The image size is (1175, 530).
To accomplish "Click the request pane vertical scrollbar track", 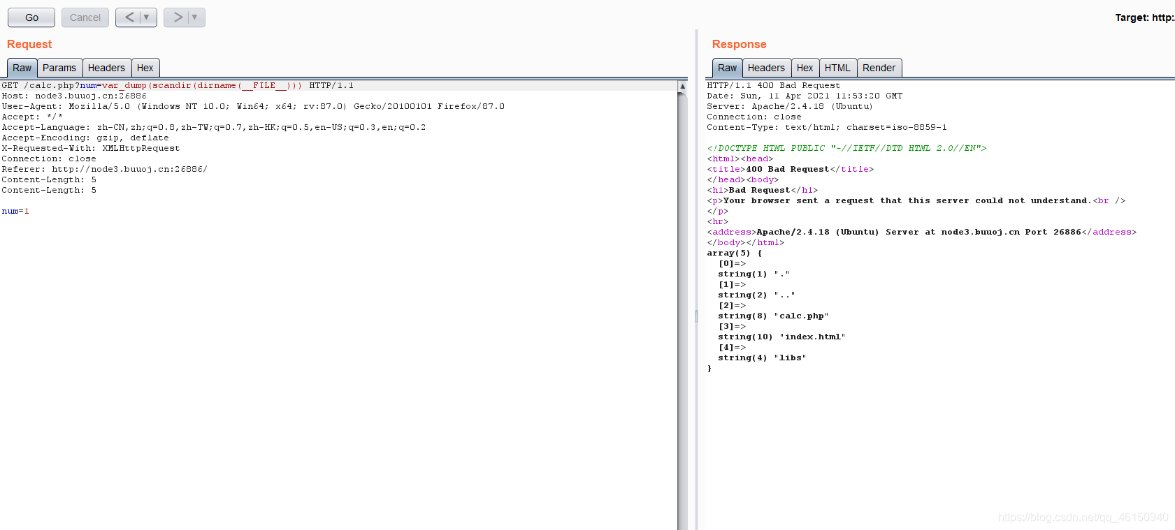I will click(x=682, y=311).
